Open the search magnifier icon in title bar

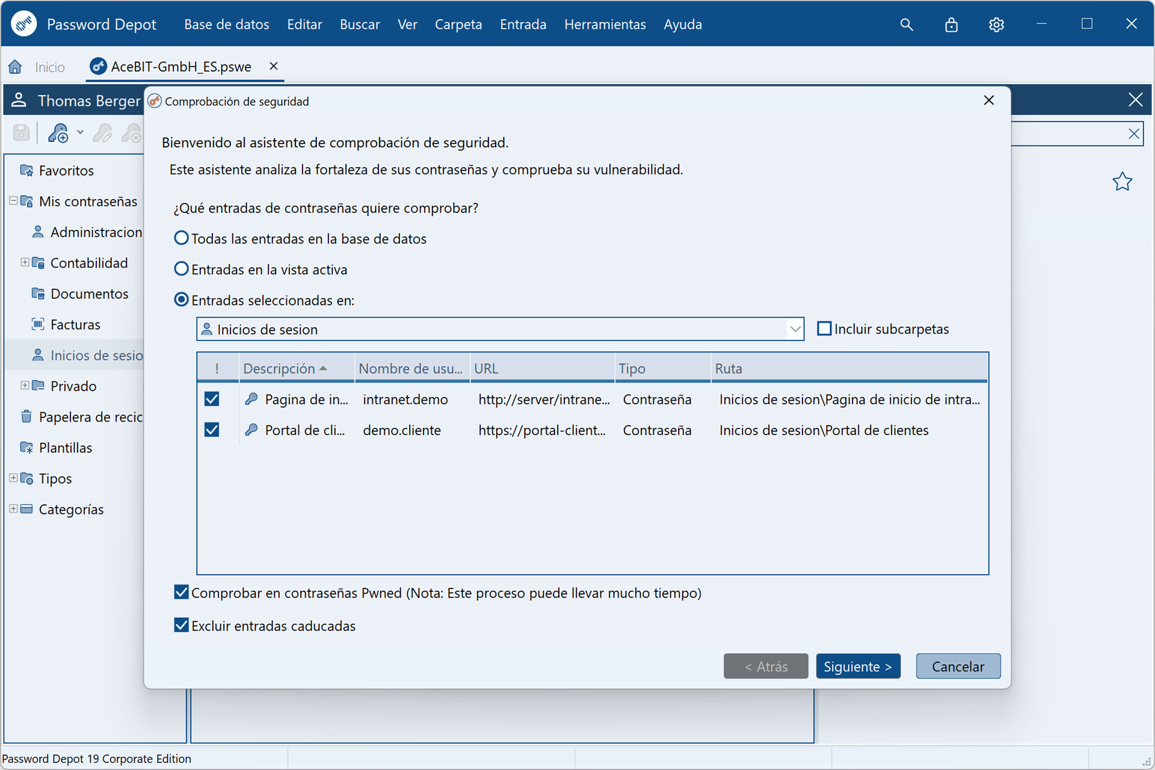907,25
